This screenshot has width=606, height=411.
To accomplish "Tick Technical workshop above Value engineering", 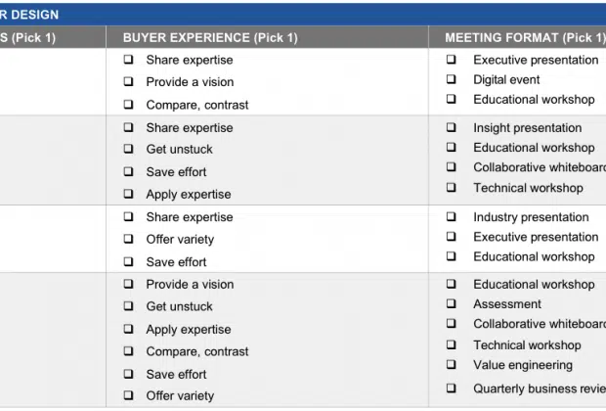I will coord(451,344).
